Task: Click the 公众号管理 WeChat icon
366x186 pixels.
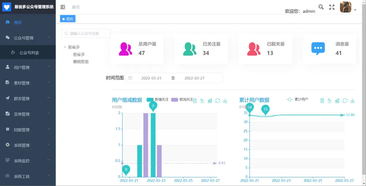Action: pos(7,38)
